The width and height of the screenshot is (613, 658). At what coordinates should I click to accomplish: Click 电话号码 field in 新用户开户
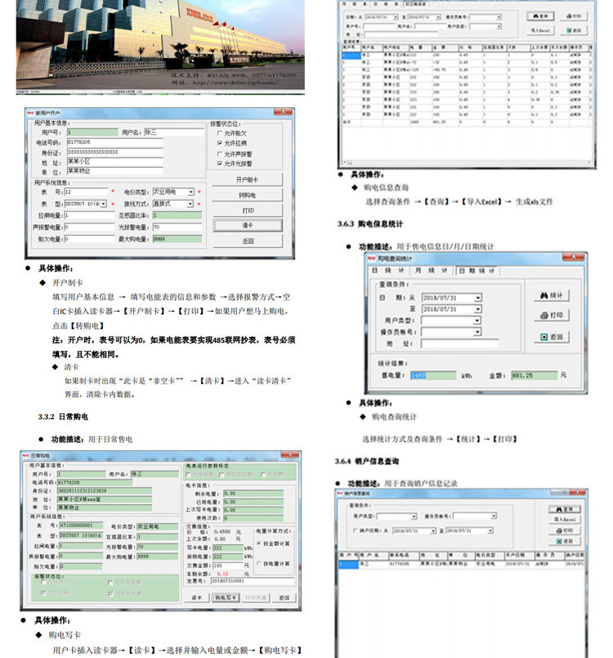114,142
